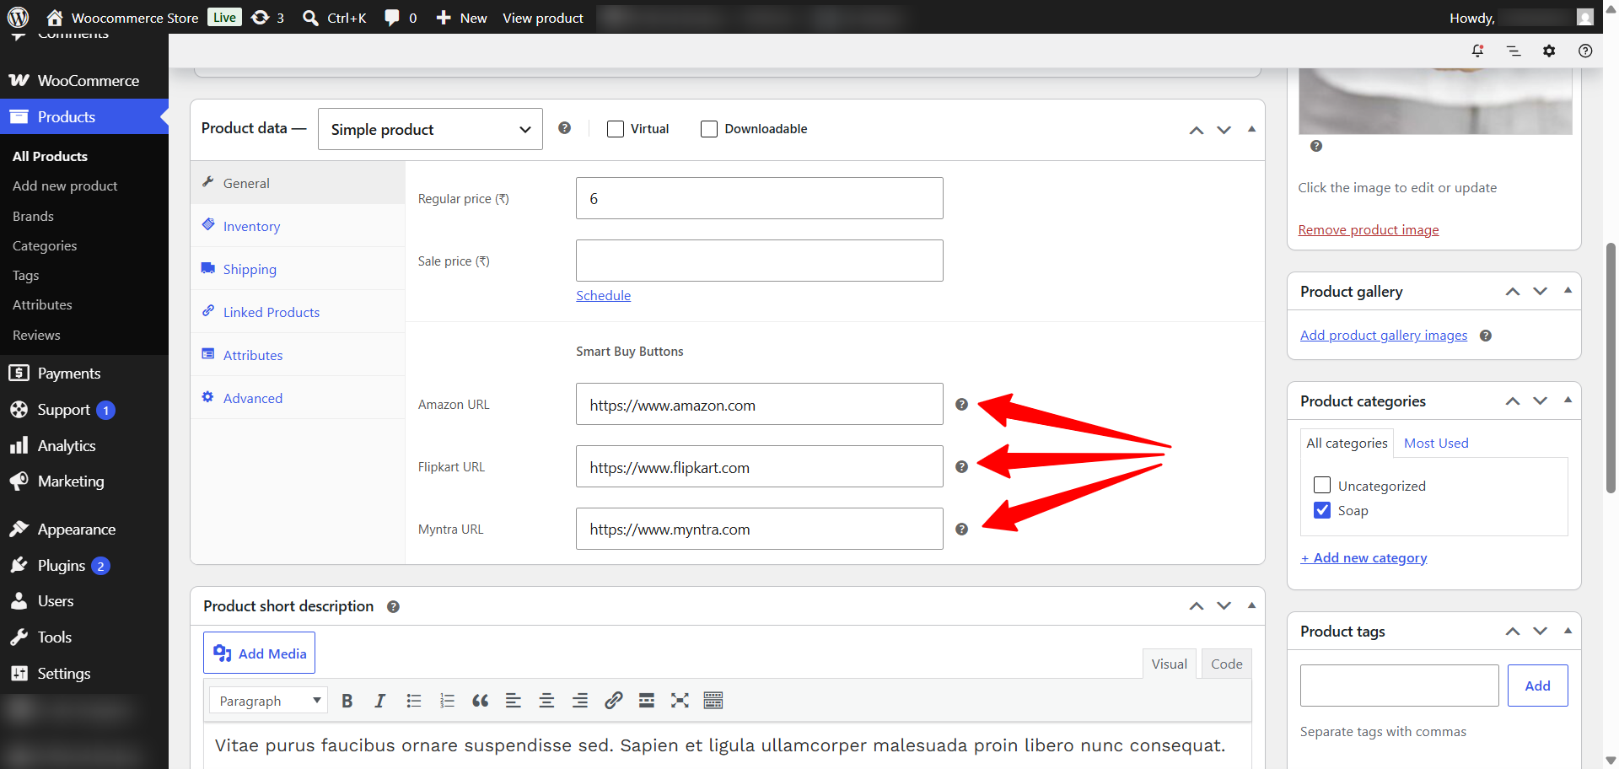Click help icon beside gallery images link

pos(1486,336)
